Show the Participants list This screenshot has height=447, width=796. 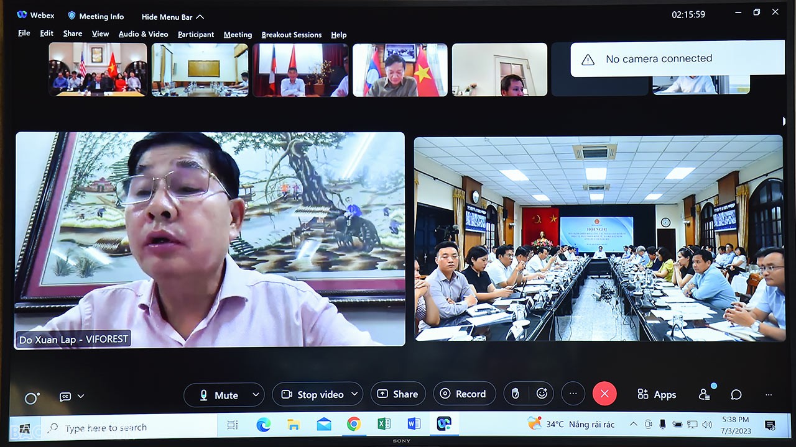tap(704, 394)
